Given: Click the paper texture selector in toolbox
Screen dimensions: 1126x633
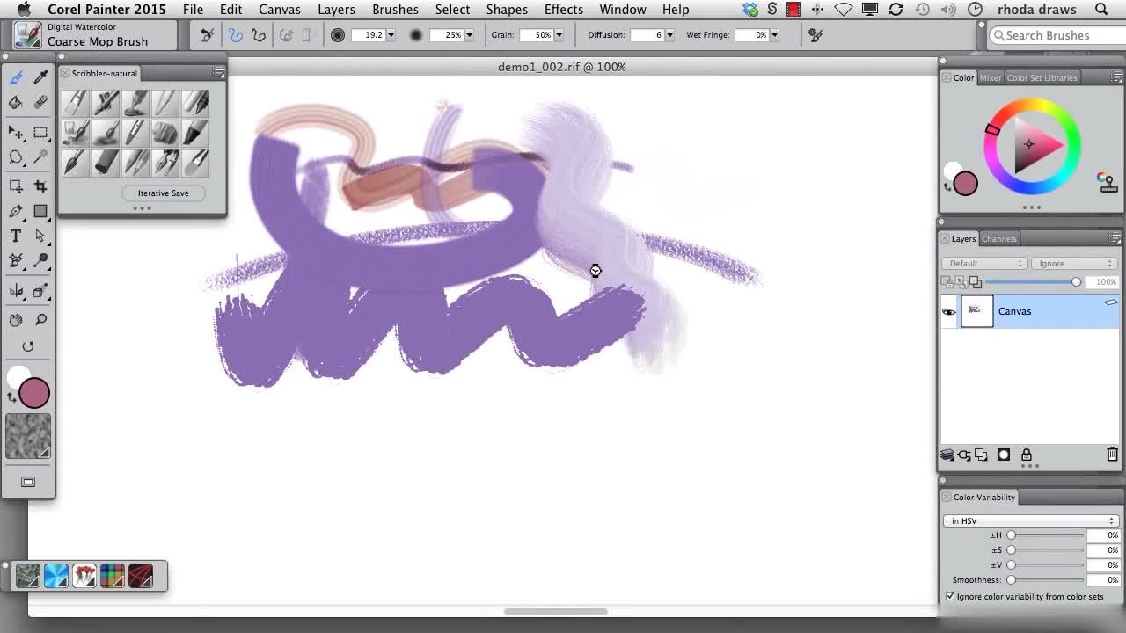Looking at the screenshot, I should click(x=28, y=436).
